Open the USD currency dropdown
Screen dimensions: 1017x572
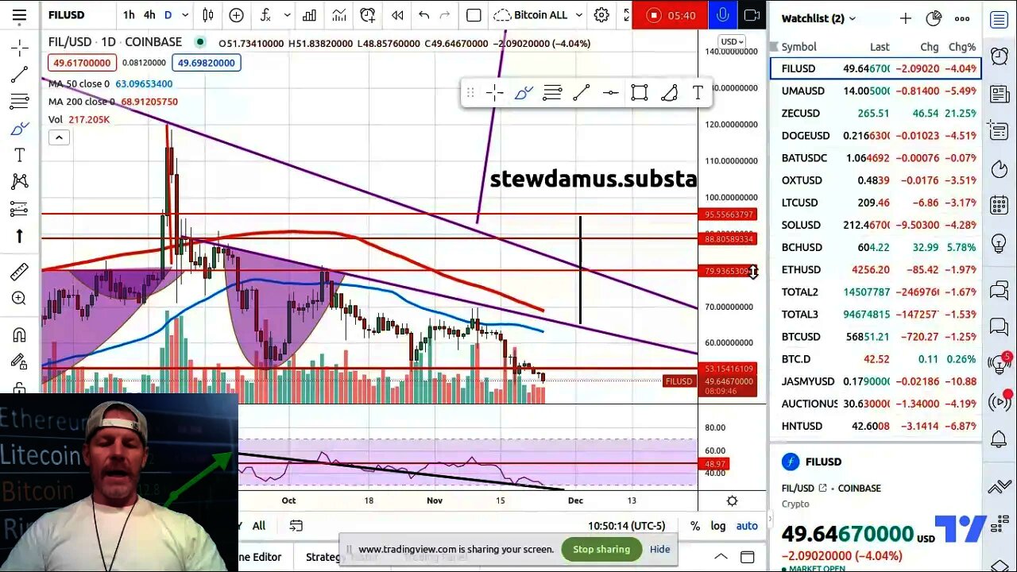(x=732, y=41)
